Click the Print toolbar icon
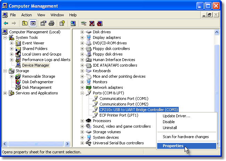226x161 pixels. (x=51, y=23)
